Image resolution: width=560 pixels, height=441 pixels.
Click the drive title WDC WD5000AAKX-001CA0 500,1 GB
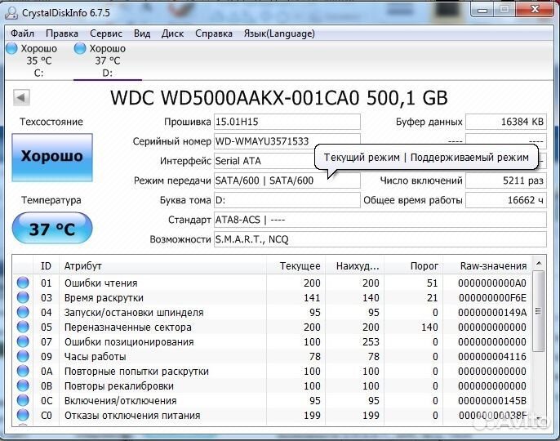pos(278,97)
